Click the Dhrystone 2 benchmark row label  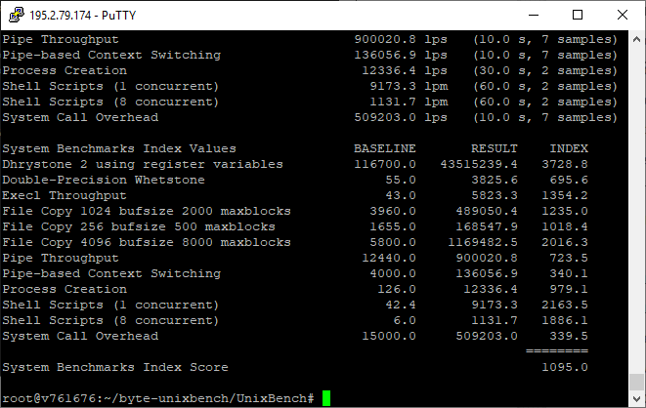(x=143, y=165)
